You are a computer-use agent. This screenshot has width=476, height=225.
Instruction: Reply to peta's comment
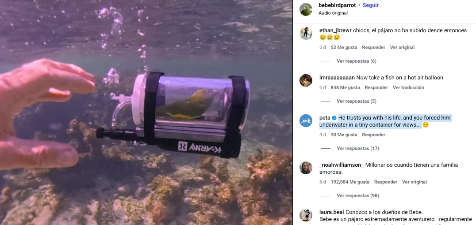click(x=374, y=135)
